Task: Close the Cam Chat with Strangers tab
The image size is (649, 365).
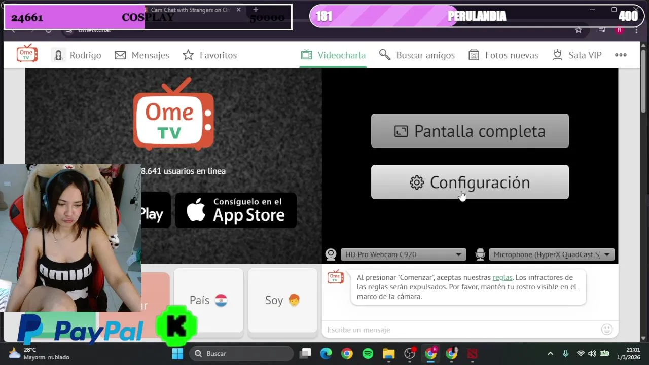Action: pyautogui.click(x=238, y=10)
